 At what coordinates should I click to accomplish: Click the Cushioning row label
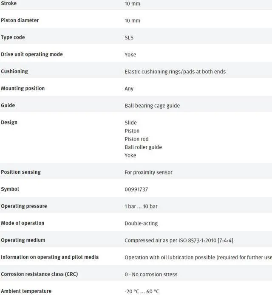point(14,71)
